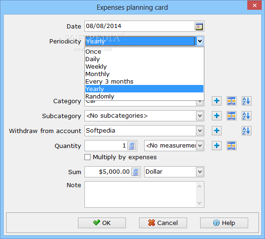The image size is (265, 239).
Task: Open the subcategory list editor icon
Action: point(231,116)
